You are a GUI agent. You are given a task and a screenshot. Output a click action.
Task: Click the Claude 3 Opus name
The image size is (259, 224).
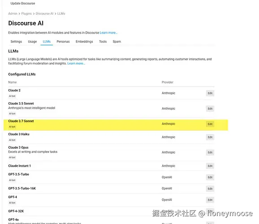tap(18, 147)
